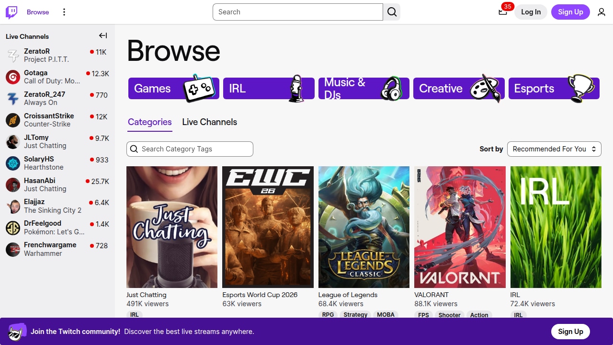The height and width of the screenshot is (345, 613).
Task: Open the Twitch home logo
Action: 11,12
